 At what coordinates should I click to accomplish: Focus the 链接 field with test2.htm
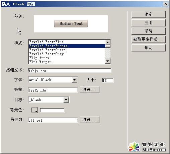pyautogui.click(x=53, y=90)
